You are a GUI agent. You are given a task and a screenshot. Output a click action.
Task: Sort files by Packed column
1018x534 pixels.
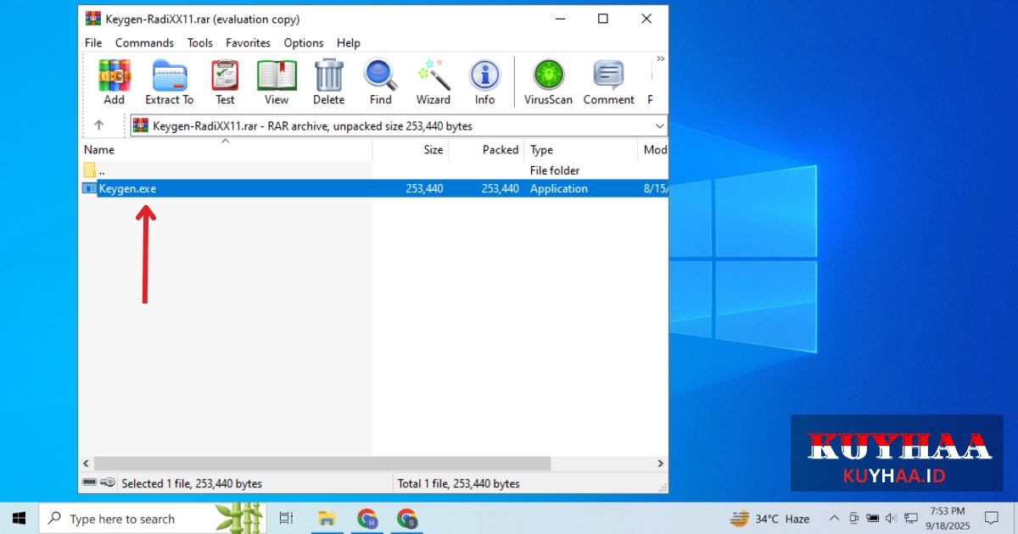point(486,150)
